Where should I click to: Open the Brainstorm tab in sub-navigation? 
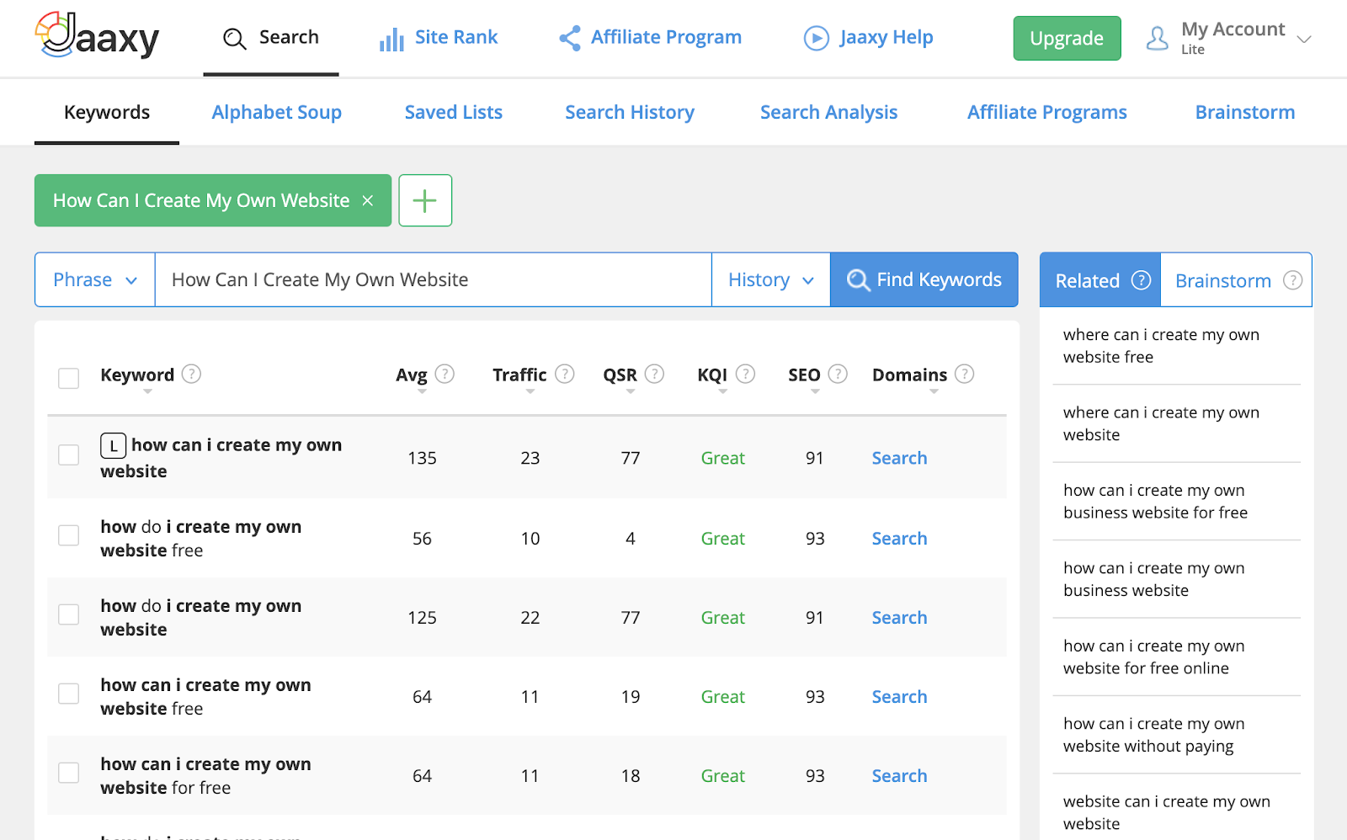coord(1245,112)
